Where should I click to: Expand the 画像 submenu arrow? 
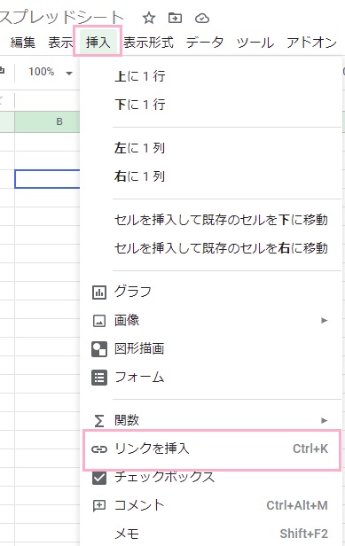coord(325,320)
